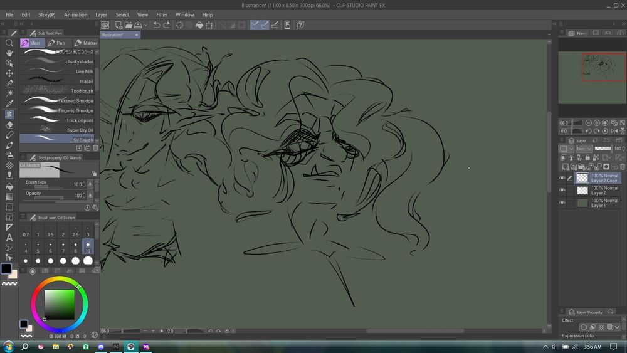The width and height of the screenshot is (627, 353).
Task: Click the Brush Size stepper arrows
Action: 83,184
